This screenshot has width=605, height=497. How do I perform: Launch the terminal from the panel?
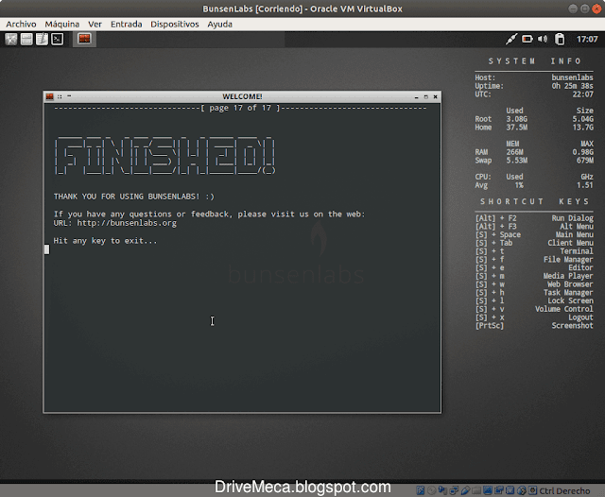tap(58, 39)
